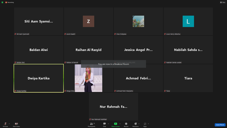This screenshot has width=227, height=128.
Task: Click the Louis Herry Albertus avatar tile
Action: coord(188,21)
